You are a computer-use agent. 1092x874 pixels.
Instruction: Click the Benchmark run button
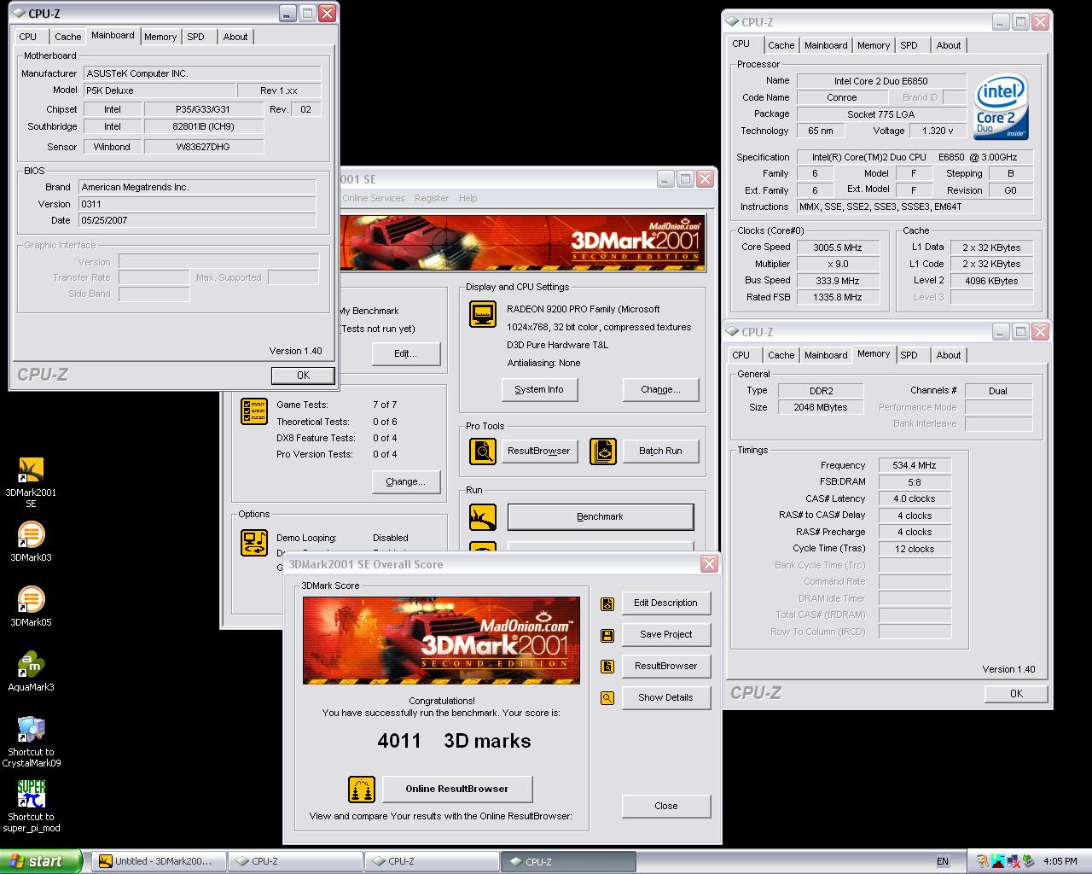coord(601,516)
